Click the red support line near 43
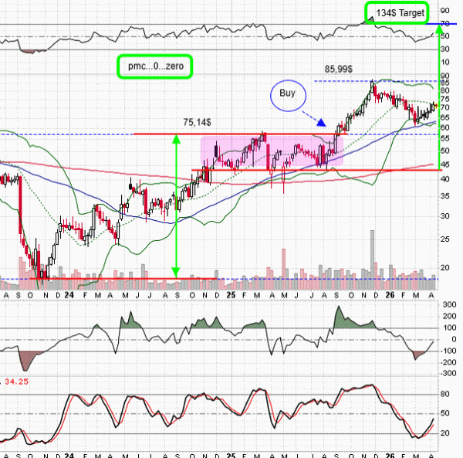463x458 pixels. [309, 170]
